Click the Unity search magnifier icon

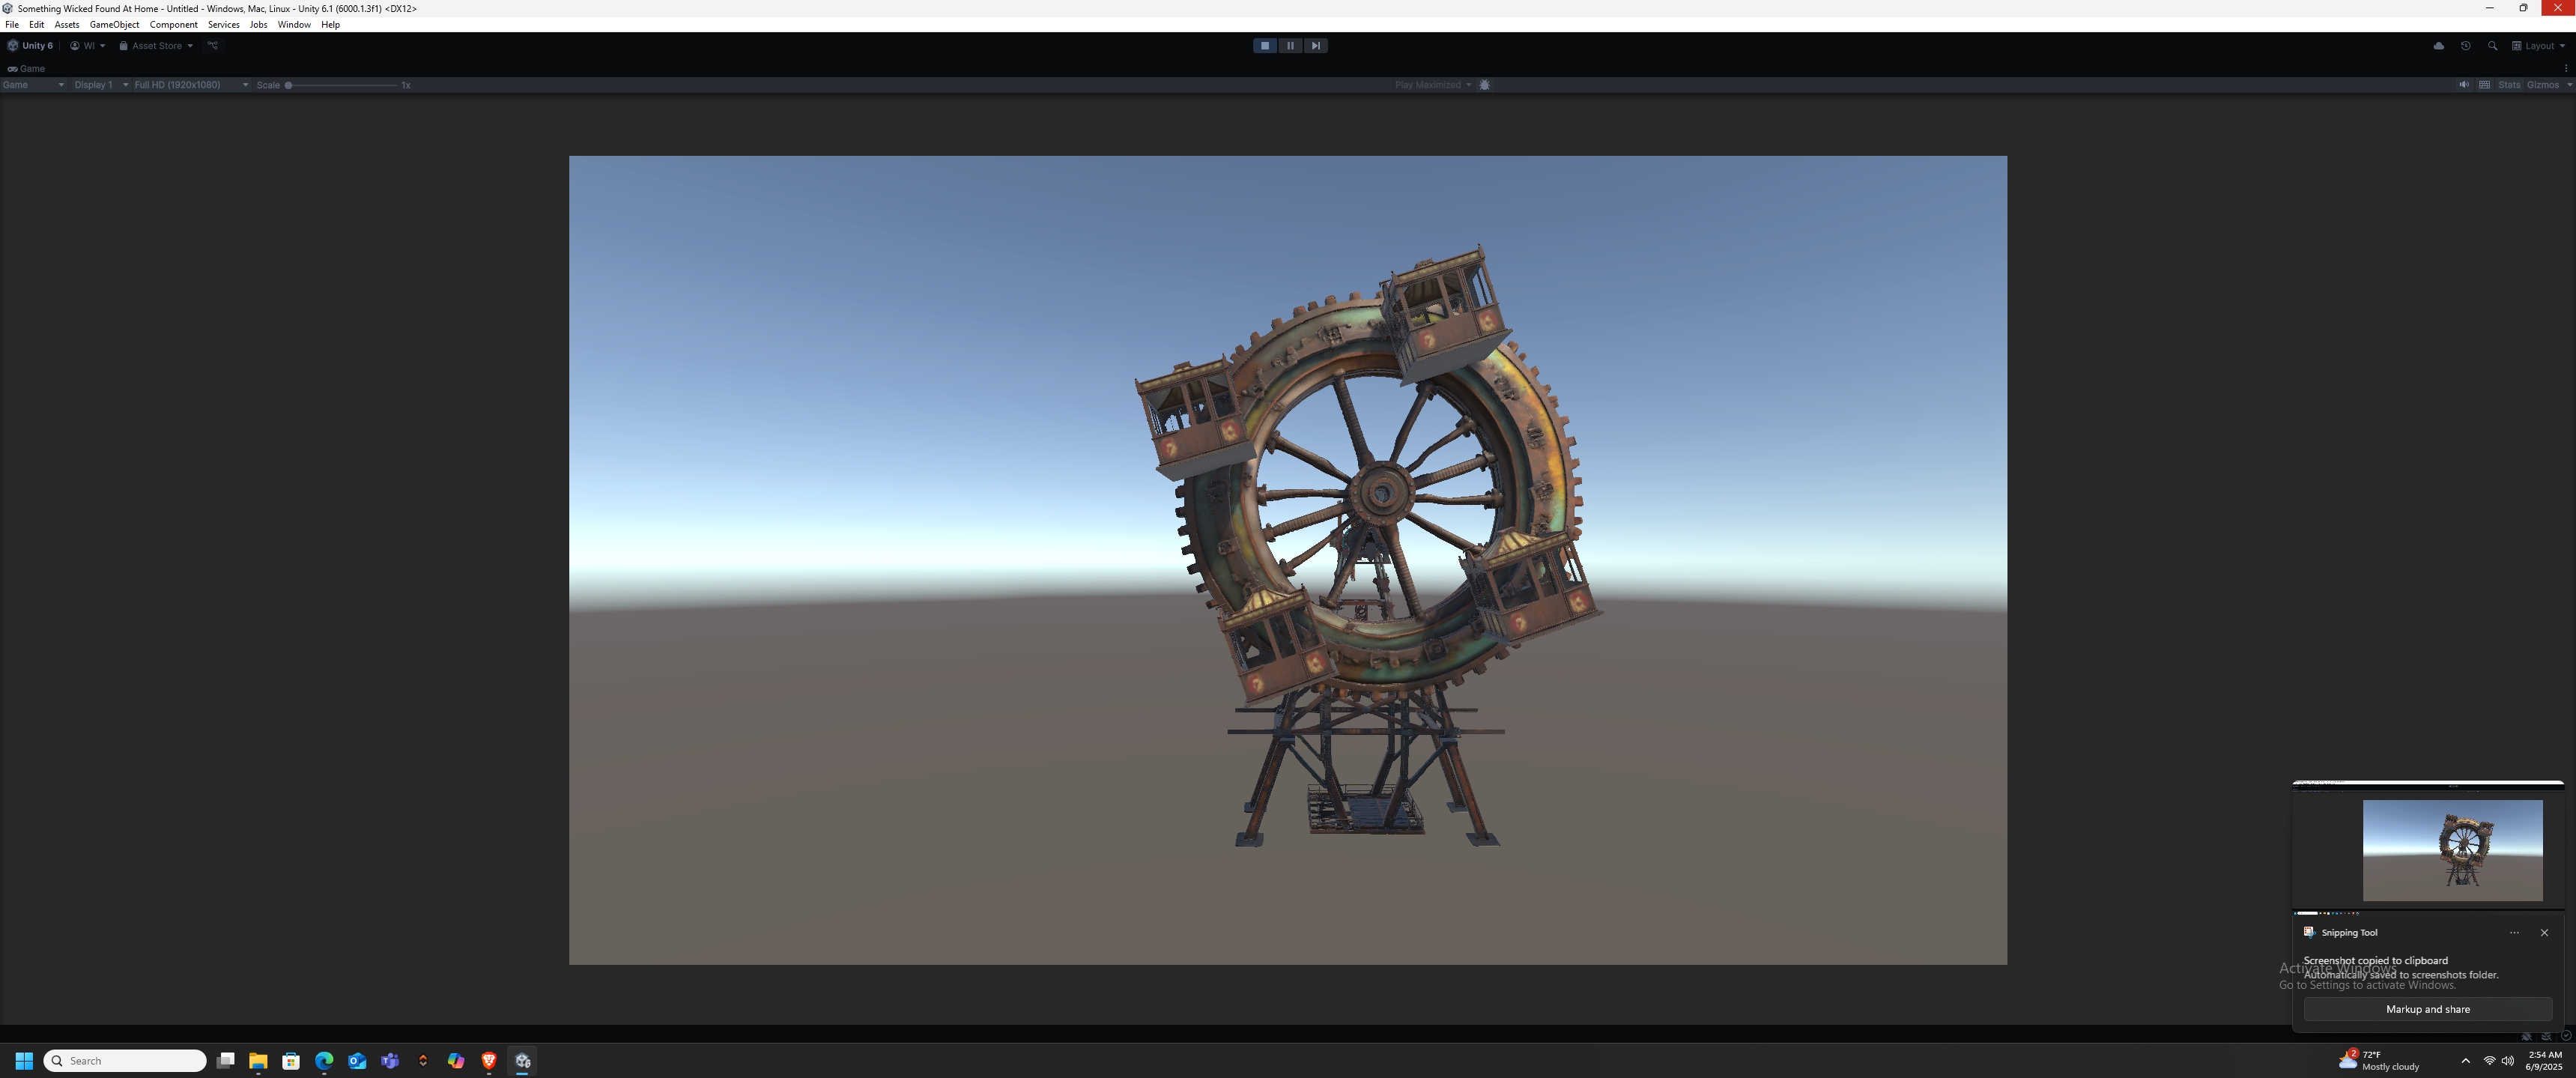2492,46
